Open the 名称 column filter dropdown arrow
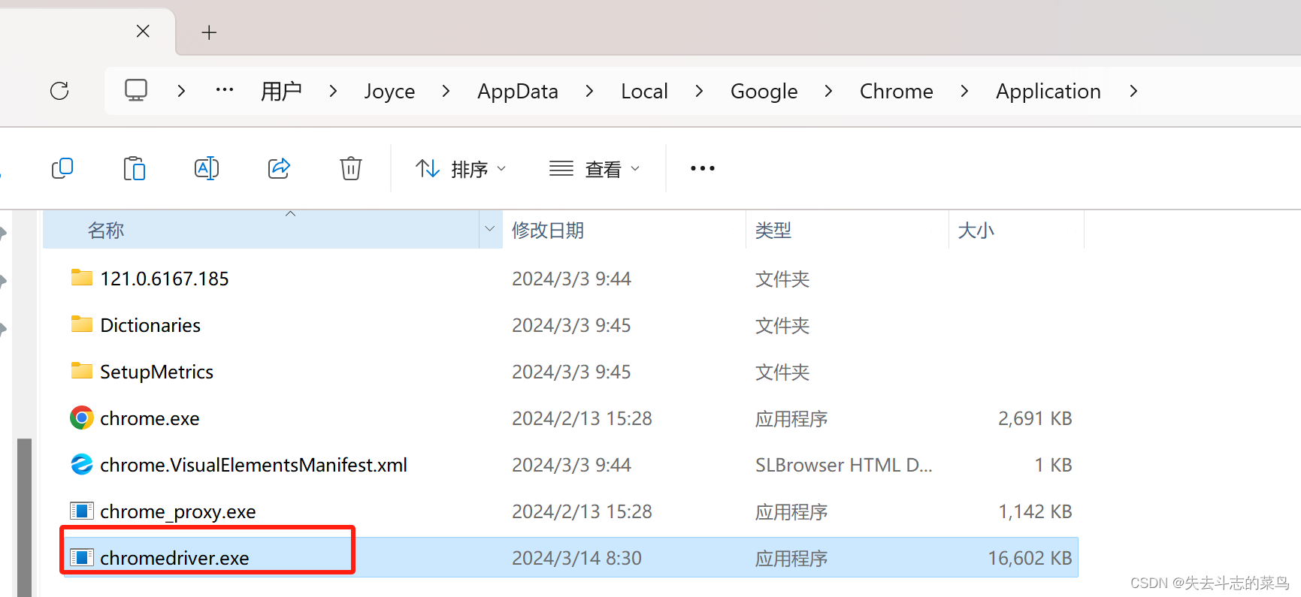 [490, 229]
